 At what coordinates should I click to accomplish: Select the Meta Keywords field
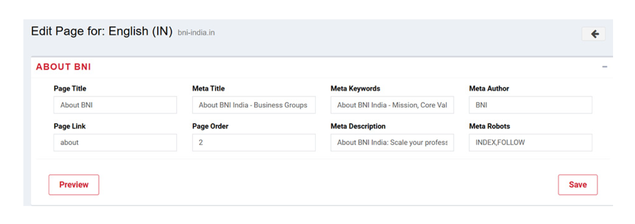392,105
